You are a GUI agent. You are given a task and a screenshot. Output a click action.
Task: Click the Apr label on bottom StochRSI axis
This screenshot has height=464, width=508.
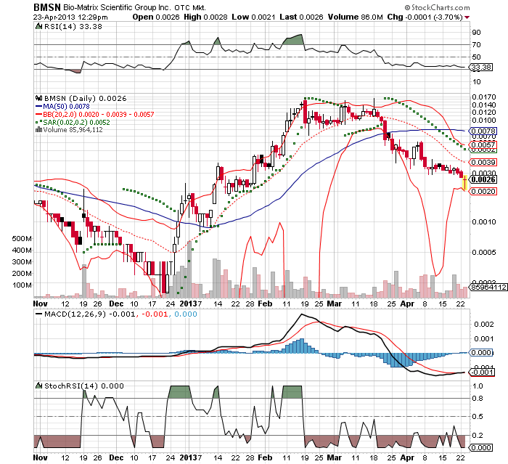click(407, 457)
